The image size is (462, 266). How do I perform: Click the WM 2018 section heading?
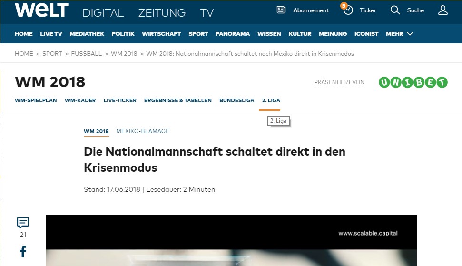tap(50, 82)
